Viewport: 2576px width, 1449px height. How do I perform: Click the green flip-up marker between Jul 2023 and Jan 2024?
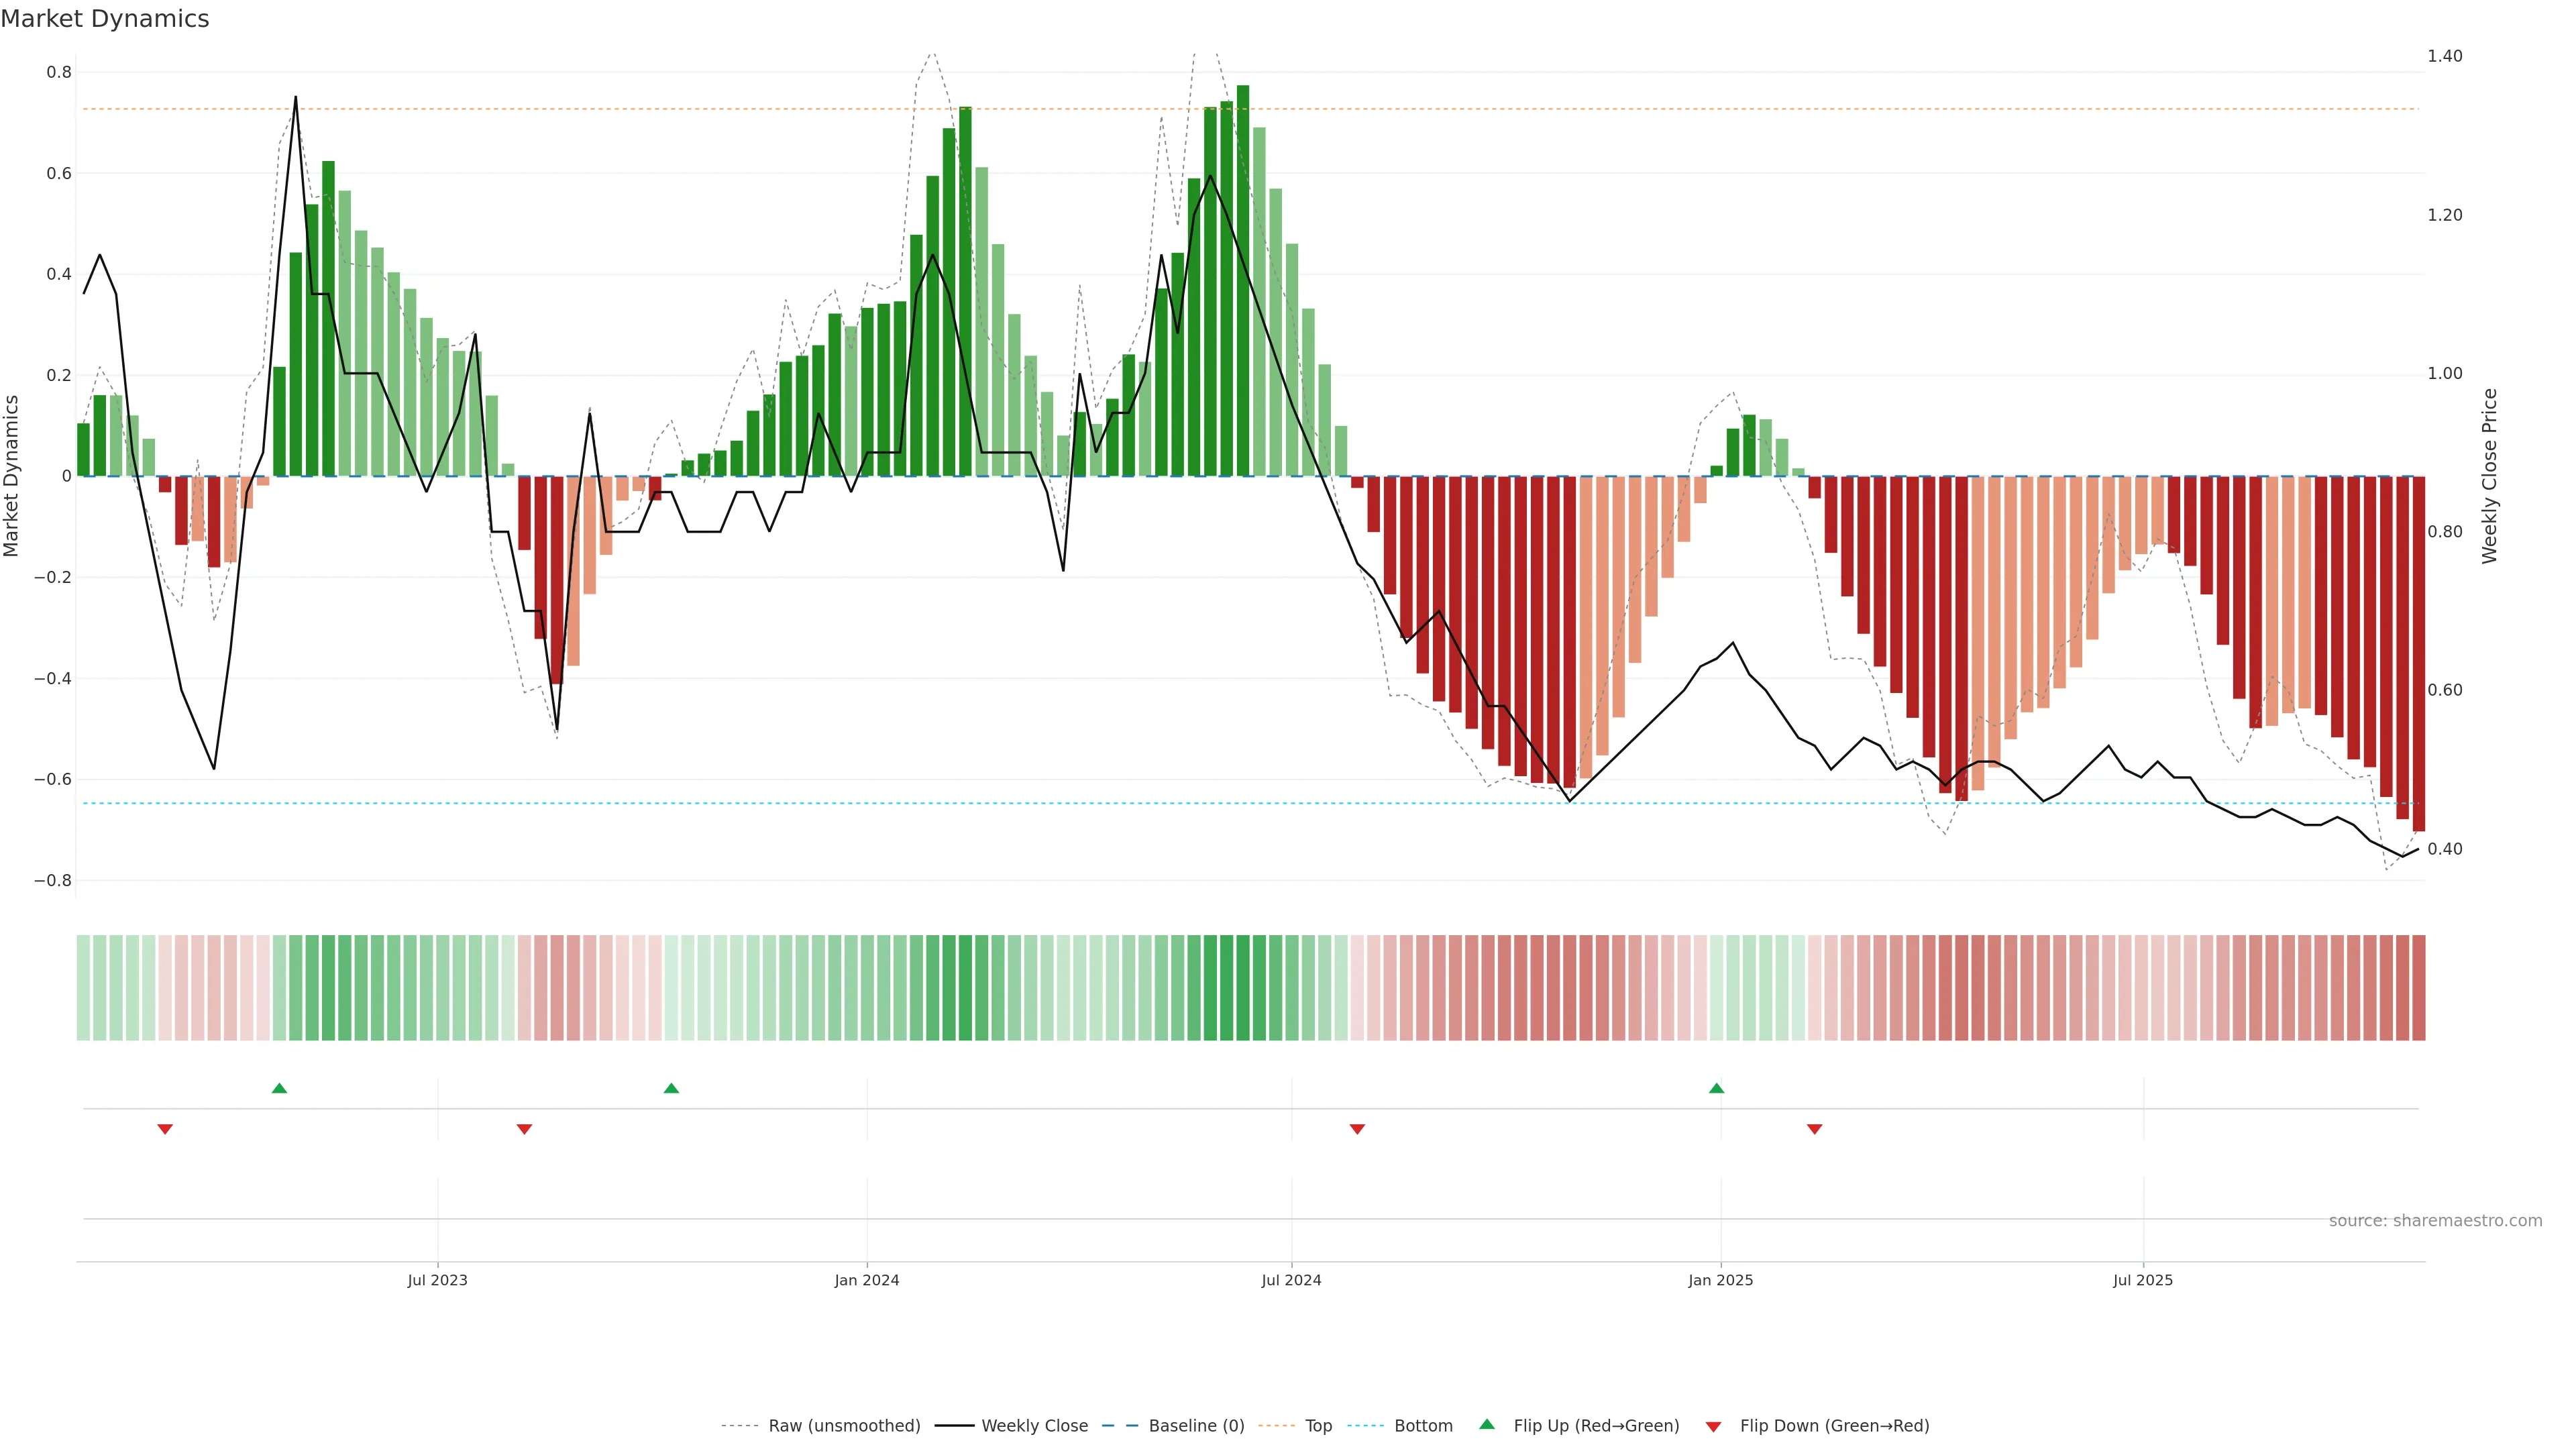click(671, 1088)
